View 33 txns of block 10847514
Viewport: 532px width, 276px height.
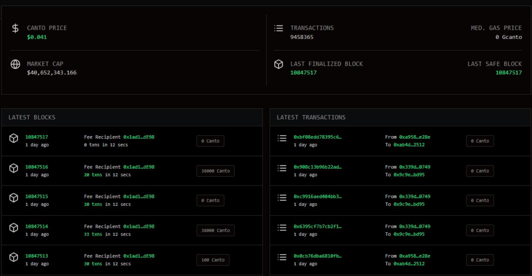pos(93,234)
